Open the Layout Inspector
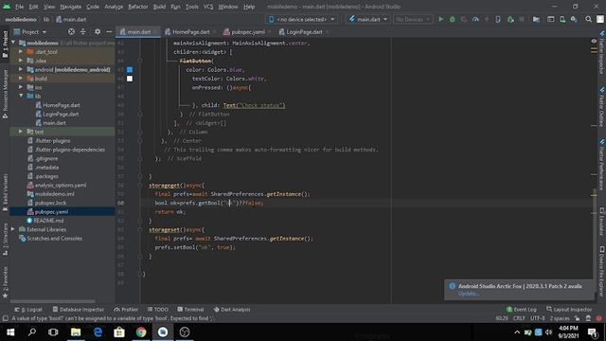Image resolution: width=606 pixels, height=341 pixels. point(569,310)
